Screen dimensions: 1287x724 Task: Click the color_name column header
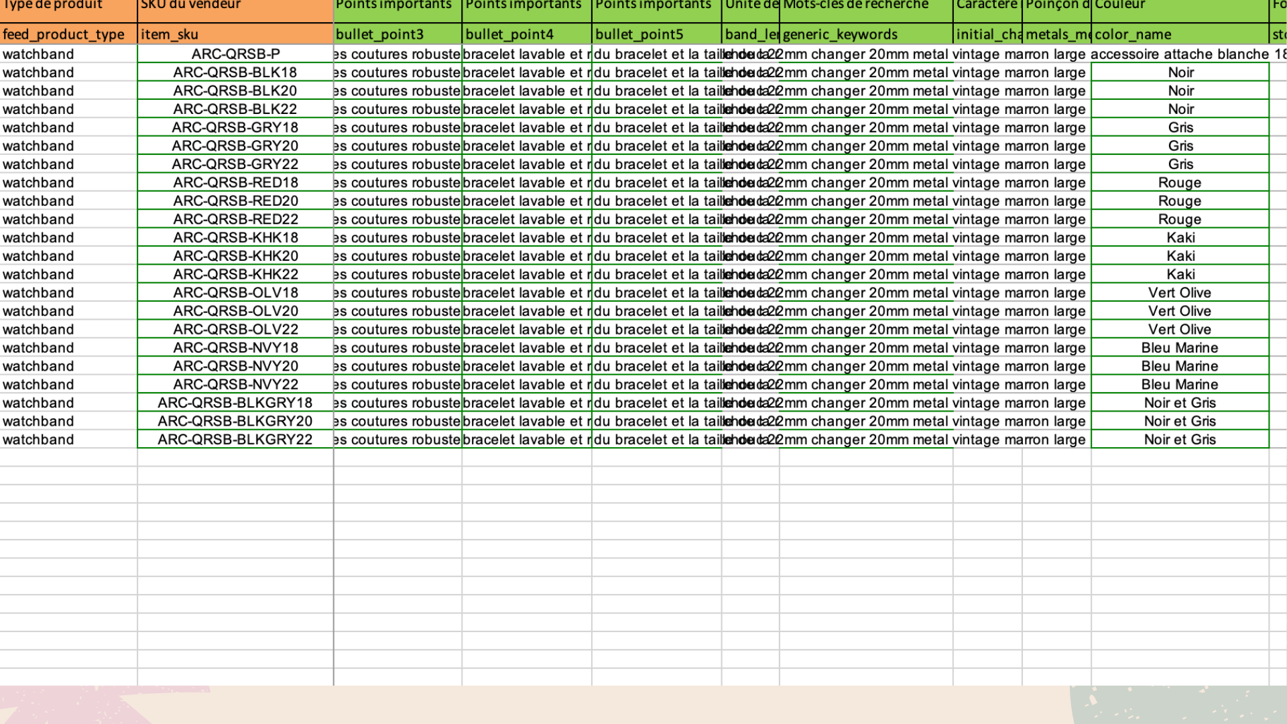pyautogui.click(x=1179, y=34)
